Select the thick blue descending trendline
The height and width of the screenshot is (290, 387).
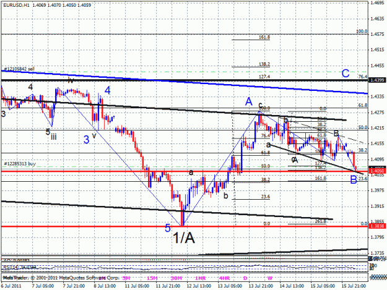184,82
